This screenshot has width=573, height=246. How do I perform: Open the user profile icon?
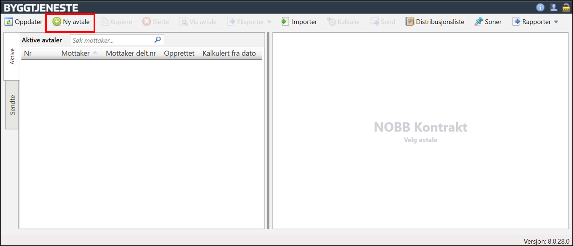(553, 7)
